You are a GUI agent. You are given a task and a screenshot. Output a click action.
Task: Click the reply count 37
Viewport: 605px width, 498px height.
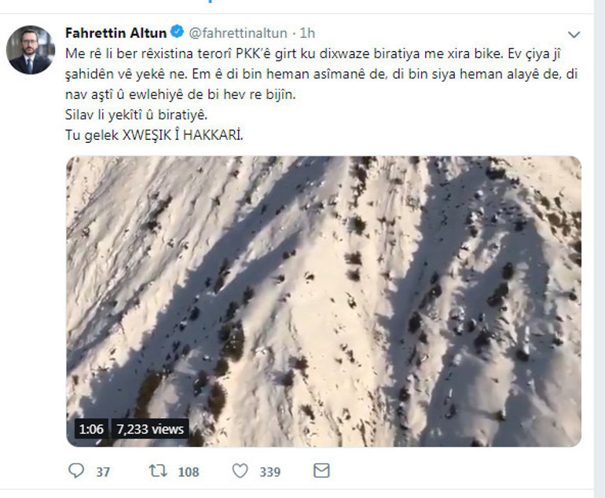[103, 472]
